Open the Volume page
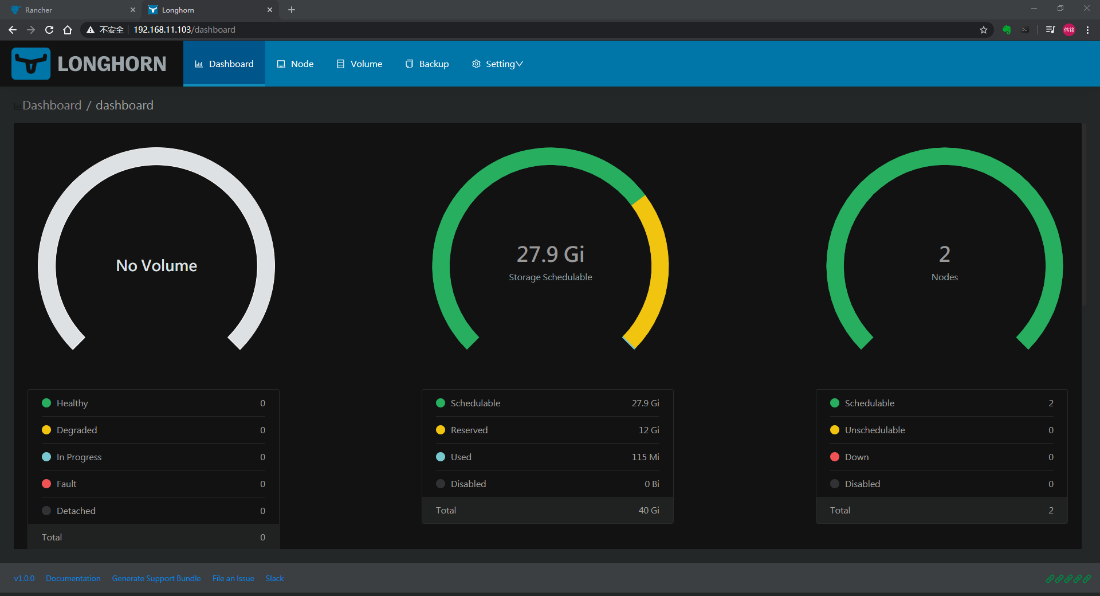The width and height of the screenshot is (1100, 596). coord(359,64)
